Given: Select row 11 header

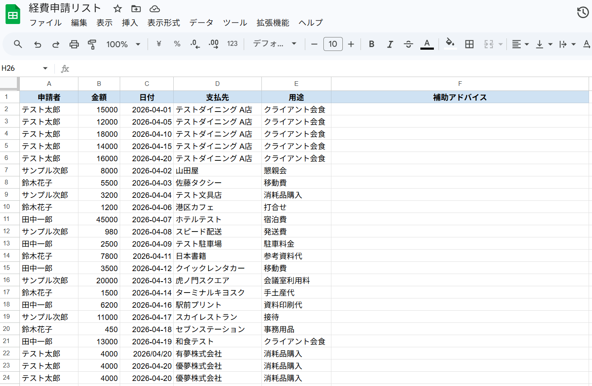Looking at the screenshot, I should click(x=10, y=219).
